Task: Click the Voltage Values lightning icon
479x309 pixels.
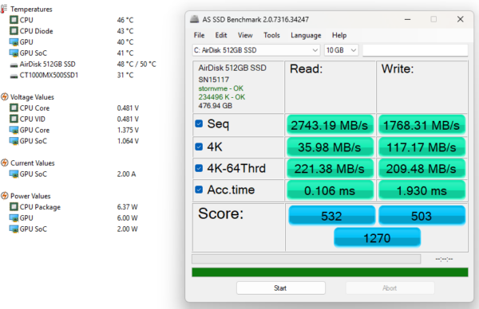Action: [4, 97]
